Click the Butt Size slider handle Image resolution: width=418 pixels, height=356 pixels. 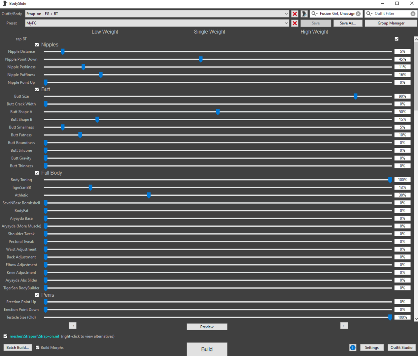pos(356,96)
